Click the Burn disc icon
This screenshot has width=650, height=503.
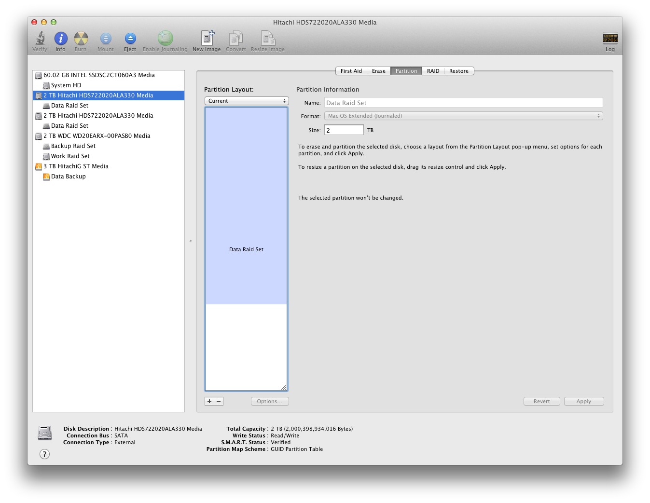pyautogui.click(x=81, y=38)
